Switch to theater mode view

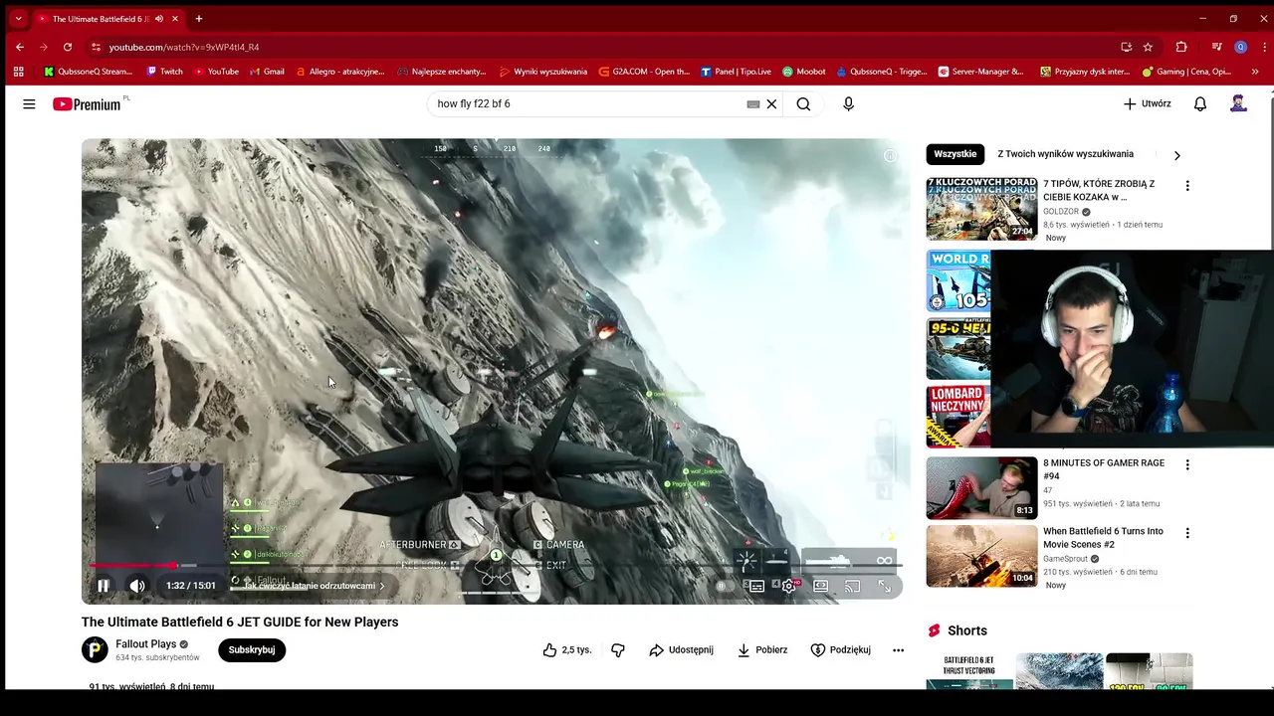tap(821, 586)
